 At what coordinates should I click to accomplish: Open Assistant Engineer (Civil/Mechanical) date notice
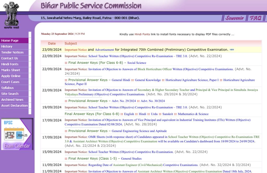[143, 165]
